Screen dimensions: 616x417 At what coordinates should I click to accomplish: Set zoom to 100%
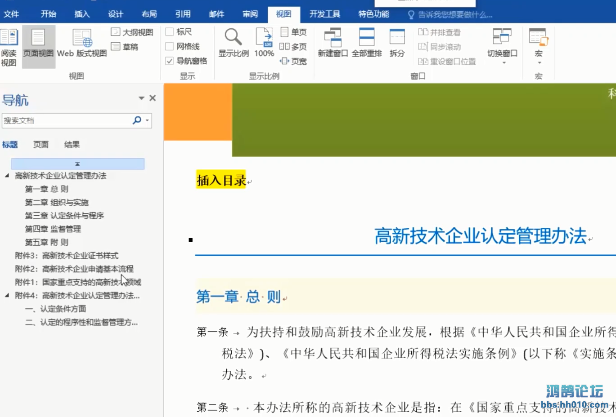point(264,43)
